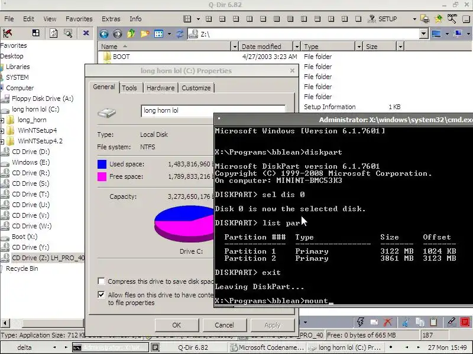
Task: Click the red X delete icon in bottom toolbar
Action: (388, 322)
